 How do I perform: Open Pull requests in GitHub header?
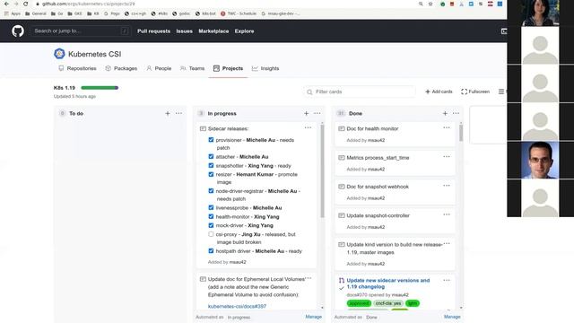coord(153,31)
